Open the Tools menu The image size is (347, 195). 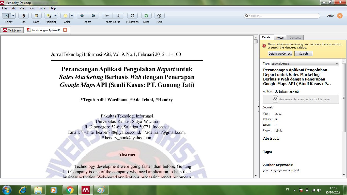click(42, 8)
